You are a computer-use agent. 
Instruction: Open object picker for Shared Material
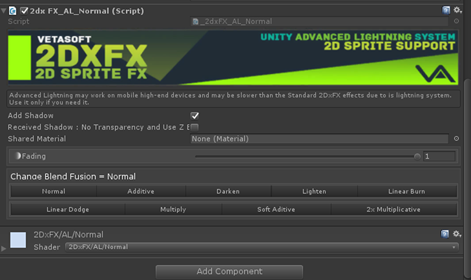pos(456,138)
